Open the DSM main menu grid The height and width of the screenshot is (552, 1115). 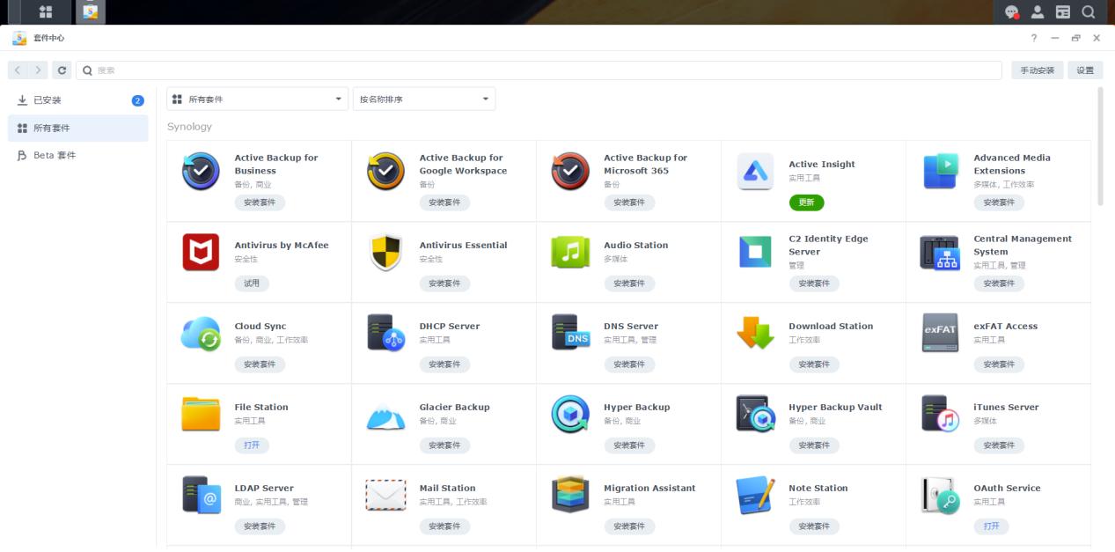(46, 12)
